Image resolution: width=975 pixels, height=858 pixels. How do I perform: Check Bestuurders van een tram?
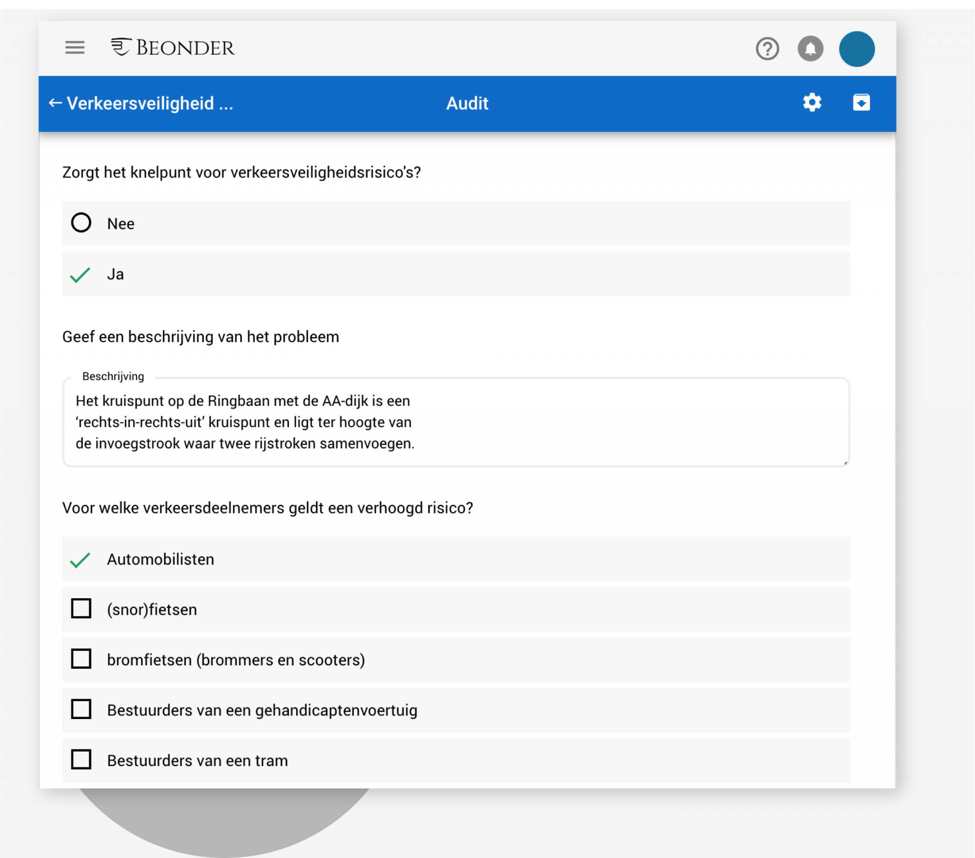[x=81, y=759]
